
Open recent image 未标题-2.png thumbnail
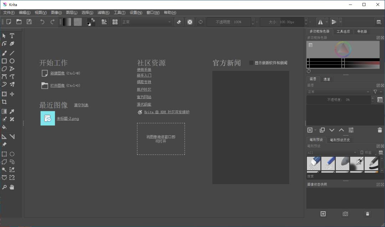(x=48, y=118)
